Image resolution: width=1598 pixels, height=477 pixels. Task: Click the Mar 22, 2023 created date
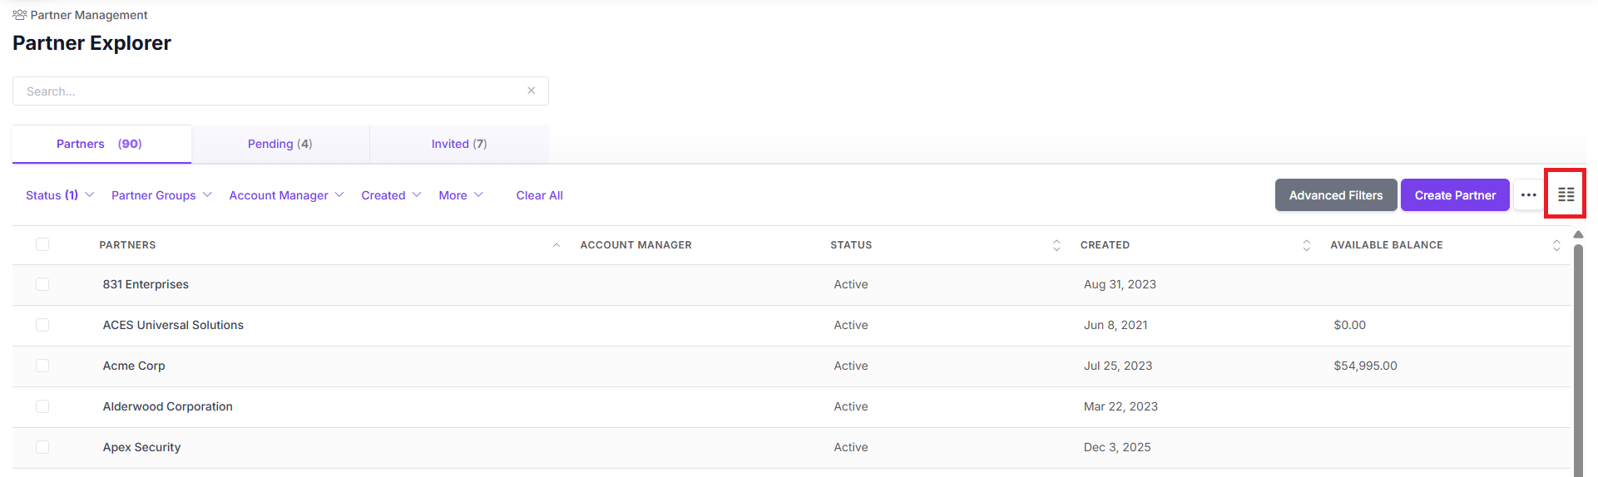[1121, 406]
